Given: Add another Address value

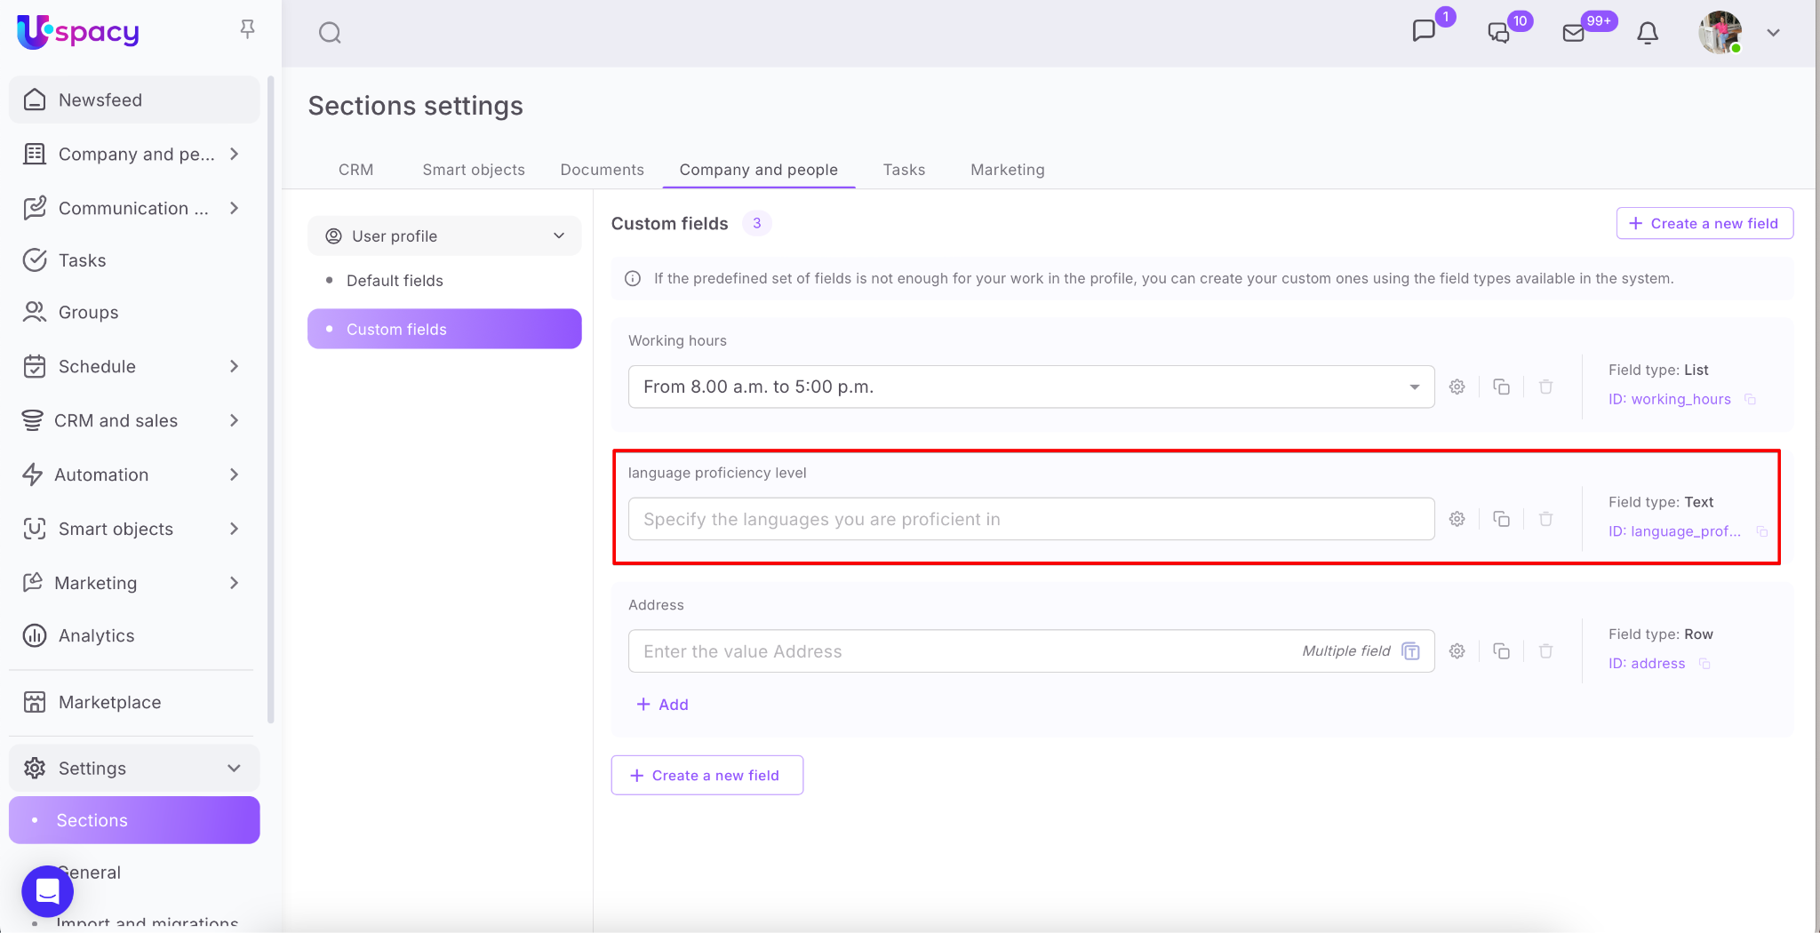Looking at the screenshot, I should click(x=663, y=705).
